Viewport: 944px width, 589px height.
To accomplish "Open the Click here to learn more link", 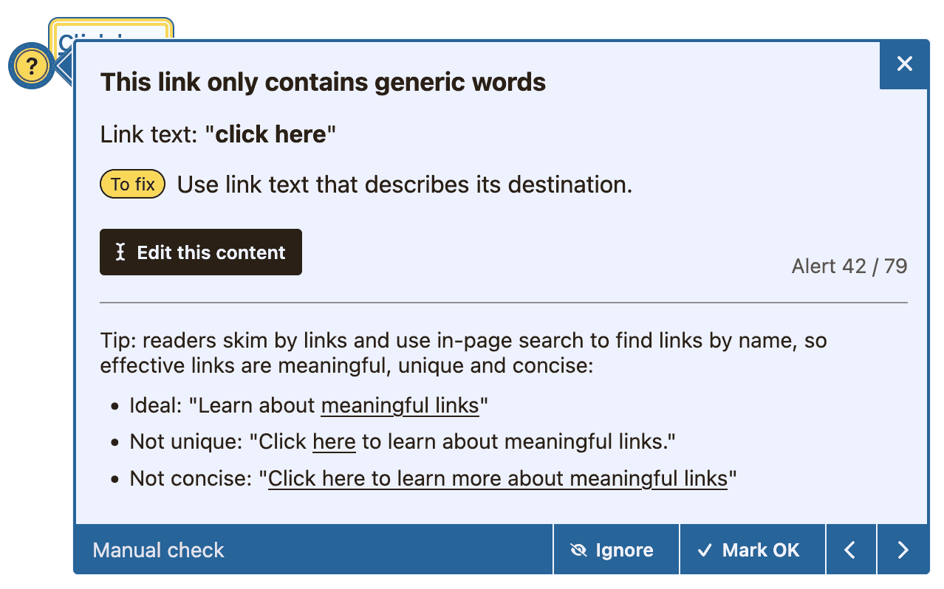I will [498, 478].
